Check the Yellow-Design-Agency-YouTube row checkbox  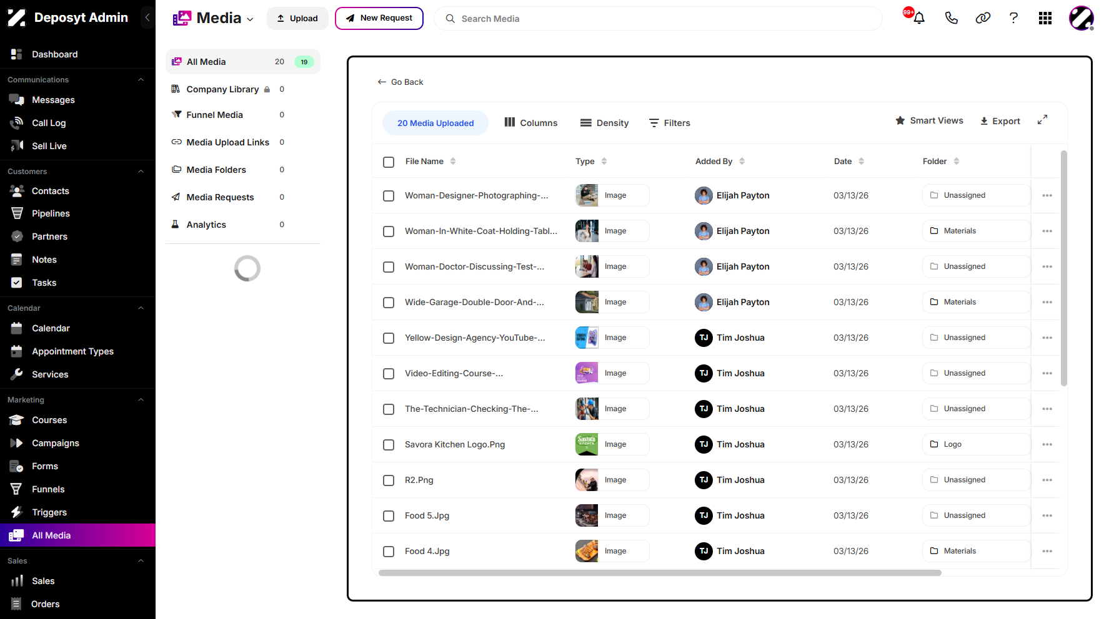pyautogui.click(x=389, y=338)
